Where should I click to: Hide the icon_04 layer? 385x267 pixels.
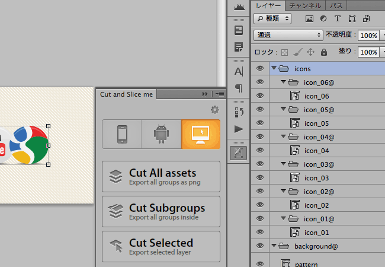click(x=260, y=150)
